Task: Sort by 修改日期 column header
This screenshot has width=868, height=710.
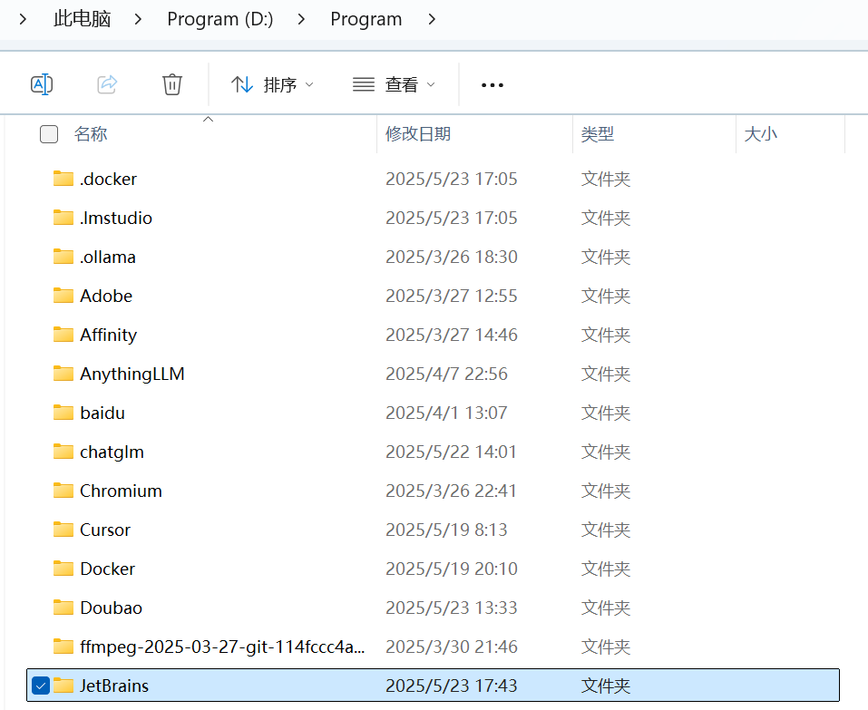Action: (418, 134)
